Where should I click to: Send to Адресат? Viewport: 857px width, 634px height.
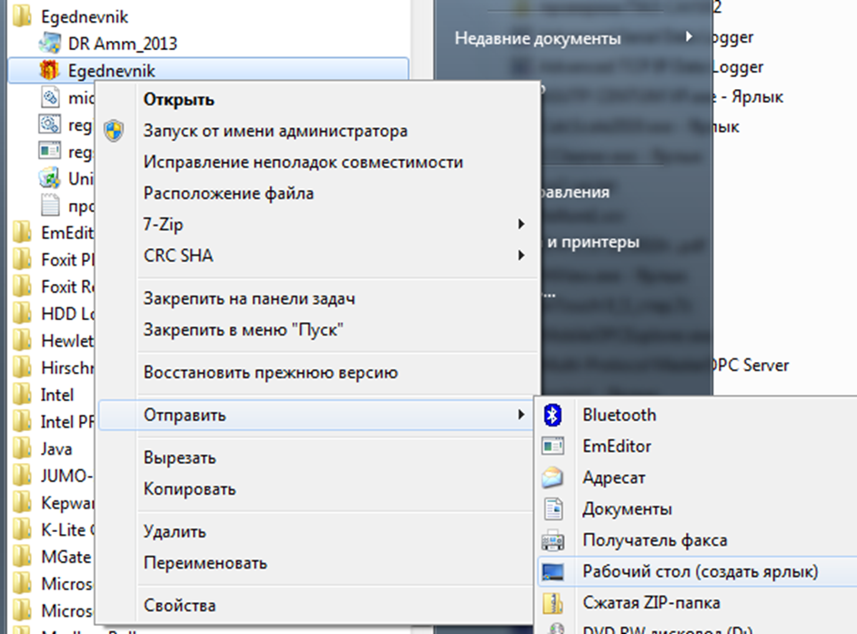(614, 478)
